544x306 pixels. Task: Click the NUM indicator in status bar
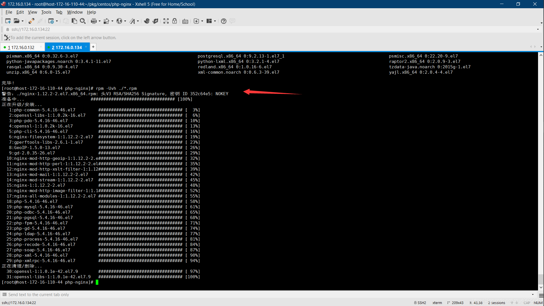point(538,303)
